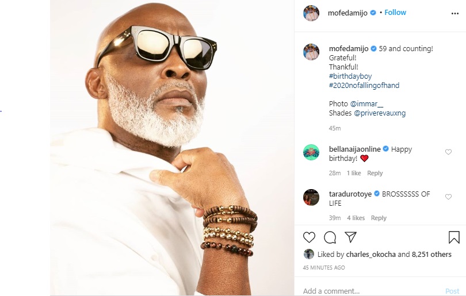The height and width of the screenshot is (296, 466).
Task: Reply to taradurotoye's comment
Action: 379,218
